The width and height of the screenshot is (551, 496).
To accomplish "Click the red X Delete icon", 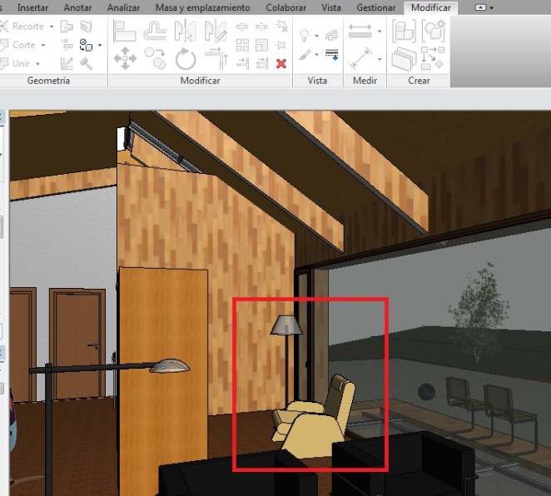I will [x=281, y=63].
